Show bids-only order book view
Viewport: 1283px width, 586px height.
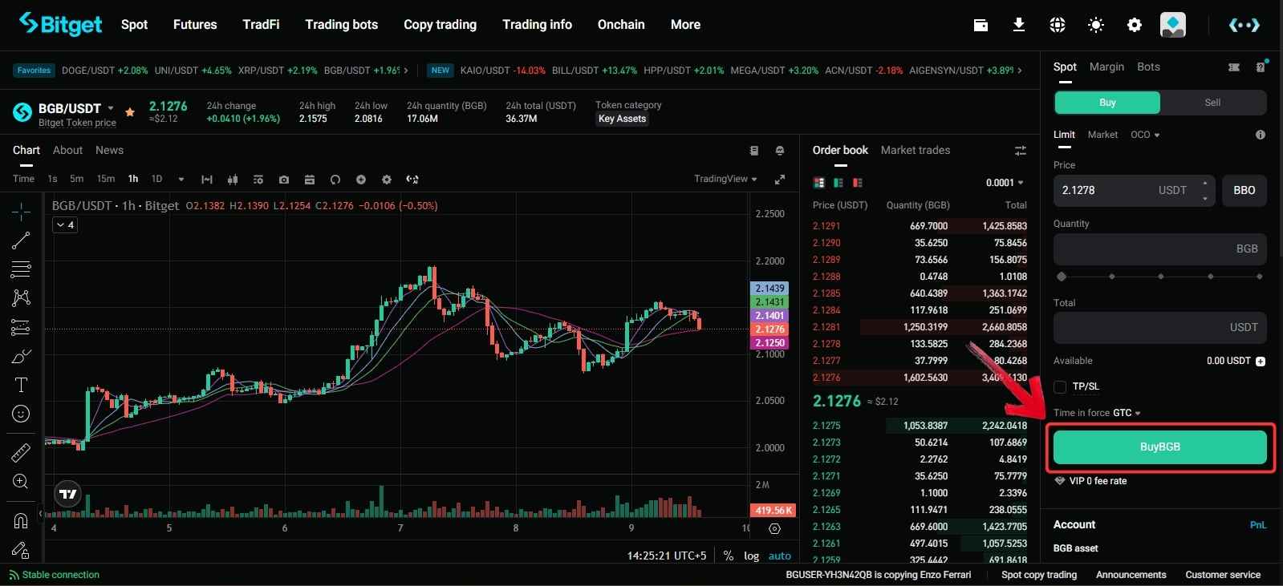[x=838, y=183]
